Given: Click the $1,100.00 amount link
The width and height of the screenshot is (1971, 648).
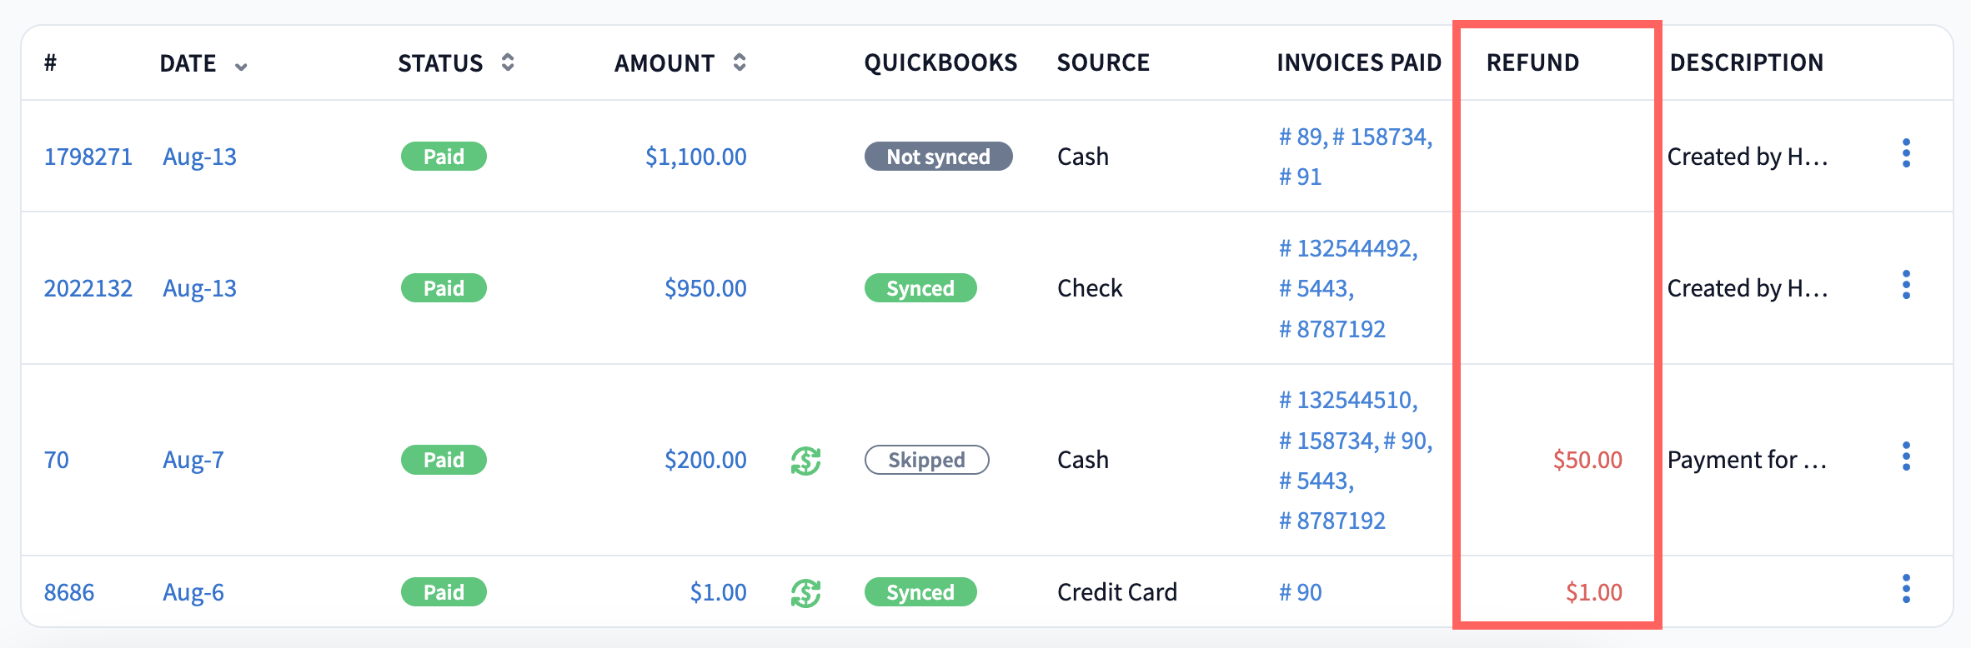Looking at the screenshot, I should pyautogui.click(x=695, y=157).
